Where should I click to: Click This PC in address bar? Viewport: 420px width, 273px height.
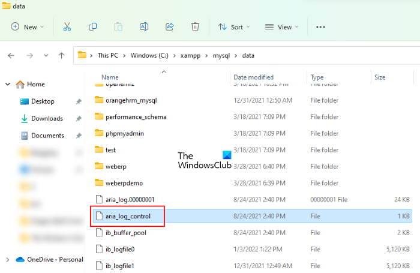[107, 55]
